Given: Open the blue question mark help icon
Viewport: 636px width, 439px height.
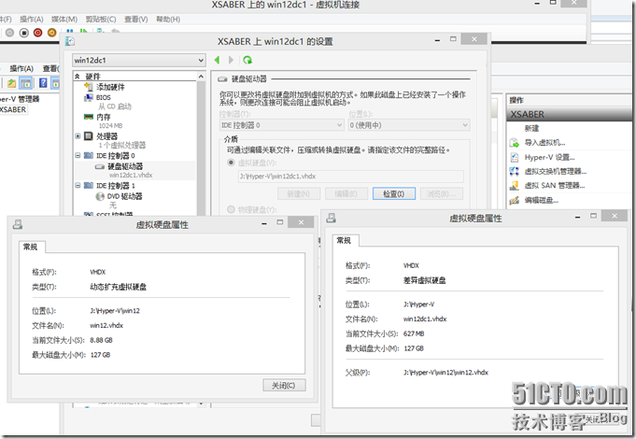Looking at the screenshot, I should tap(43, 83).
